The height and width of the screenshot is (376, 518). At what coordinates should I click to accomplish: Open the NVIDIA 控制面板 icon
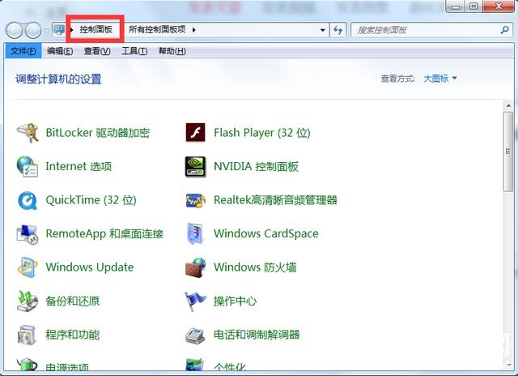click(195, 167)
